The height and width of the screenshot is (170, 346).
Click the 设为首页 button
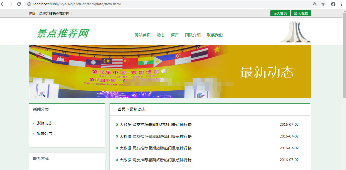(x=280, y=13)
